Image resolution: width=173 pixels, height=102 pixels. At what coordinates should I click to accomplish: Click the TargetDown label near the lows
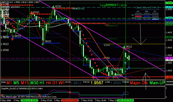pyautogui.click(x=117, y=70)
